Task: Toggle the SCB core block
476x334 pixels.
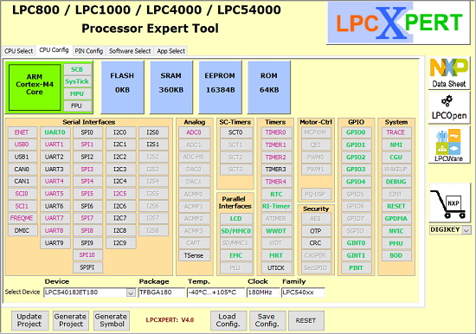Action: click(77, 69)
